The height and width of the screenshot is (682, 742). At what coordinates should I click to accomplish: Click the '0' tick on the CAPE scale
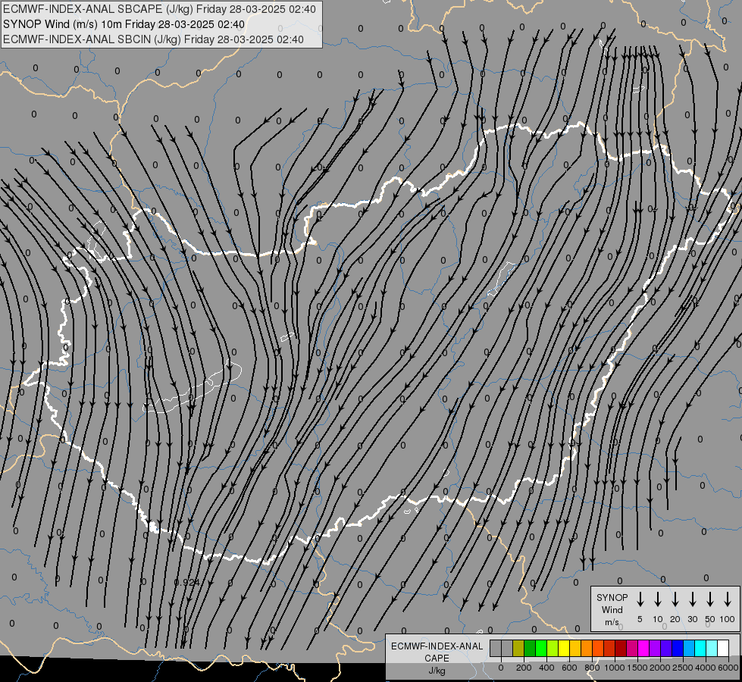(501, 668)
